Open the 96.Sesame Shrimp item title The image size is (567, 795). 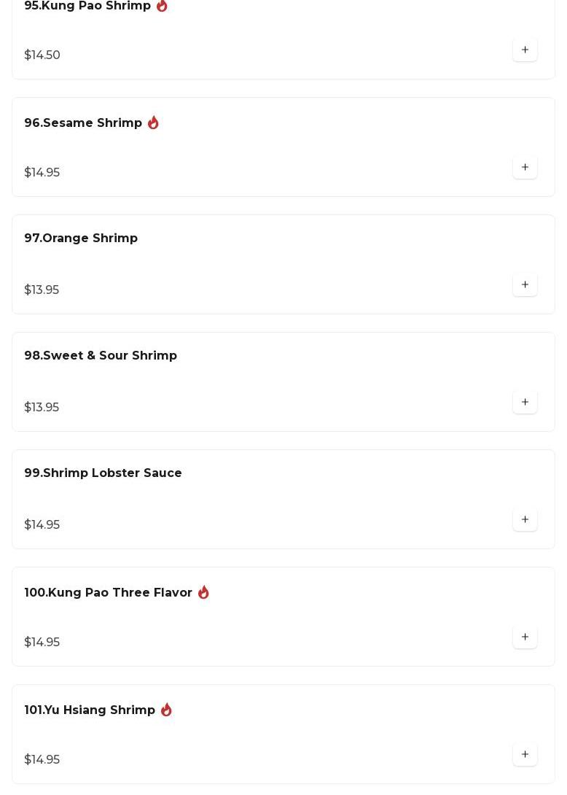pyautogui.click(x=83, y=123)
